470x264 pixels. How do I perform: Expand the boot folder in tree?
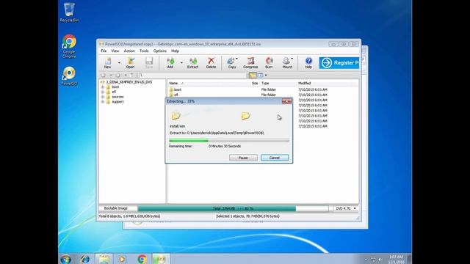[103, 87]
